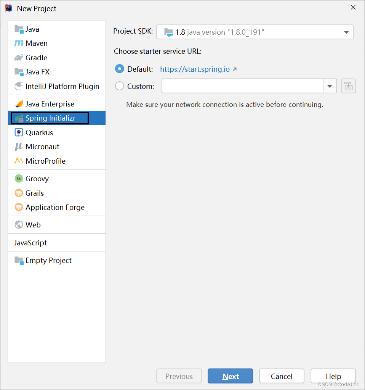Click the 'Project SDK:' label

(x=133, y=31)
